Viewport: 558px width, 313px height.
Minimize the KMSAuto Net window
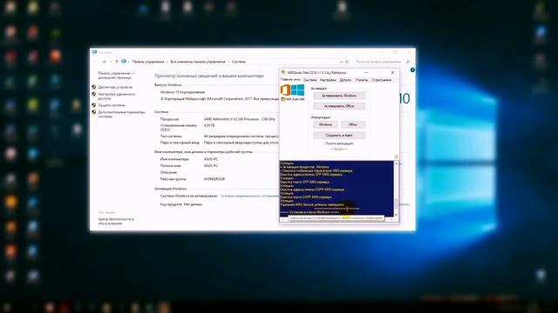pyautogui.click(x=366, y=72)
